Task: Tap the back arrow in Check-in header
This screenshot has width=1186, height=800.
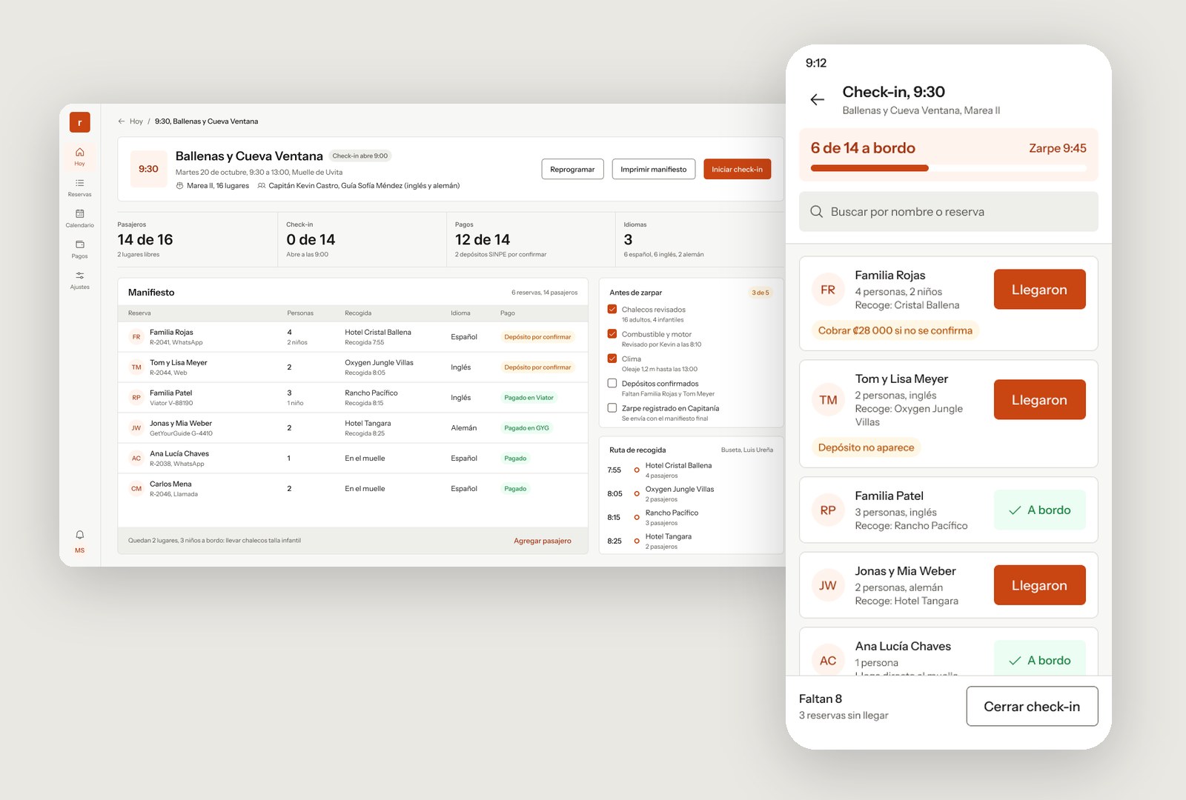Action: tap(817, 99)
